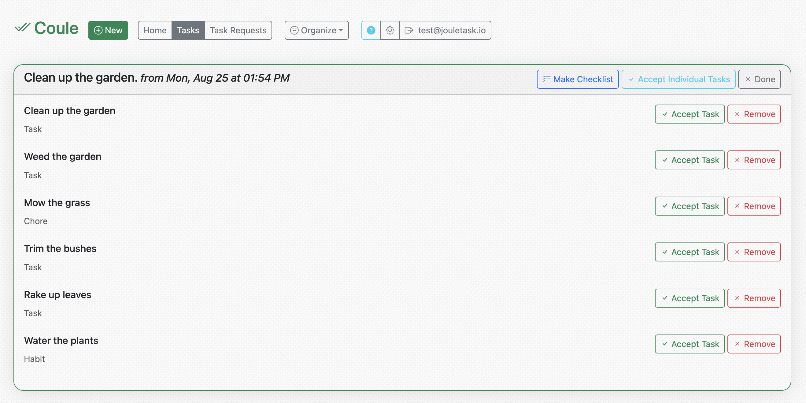Accept the Rake up leaves task
The height and width of the screenshot is (403, 806).
(x=690, y=298)
